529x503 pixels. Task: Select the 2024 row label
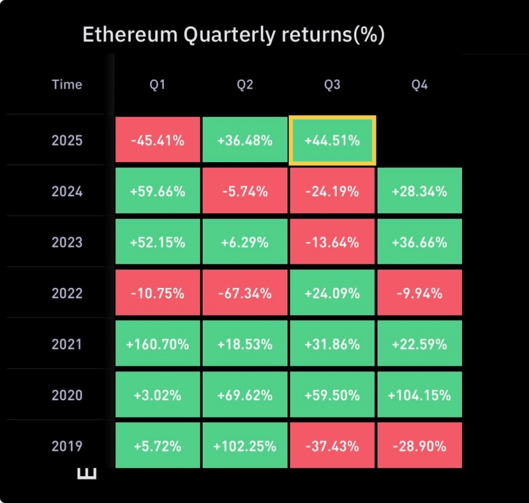67,192
